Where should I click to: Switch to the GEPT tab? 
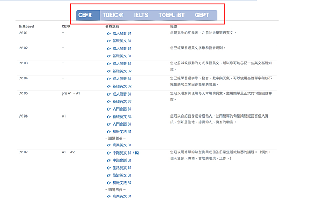[x=202, y=16]
